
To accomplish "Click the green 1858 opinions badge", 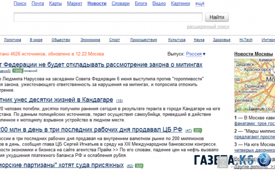I will pos(18,71).
